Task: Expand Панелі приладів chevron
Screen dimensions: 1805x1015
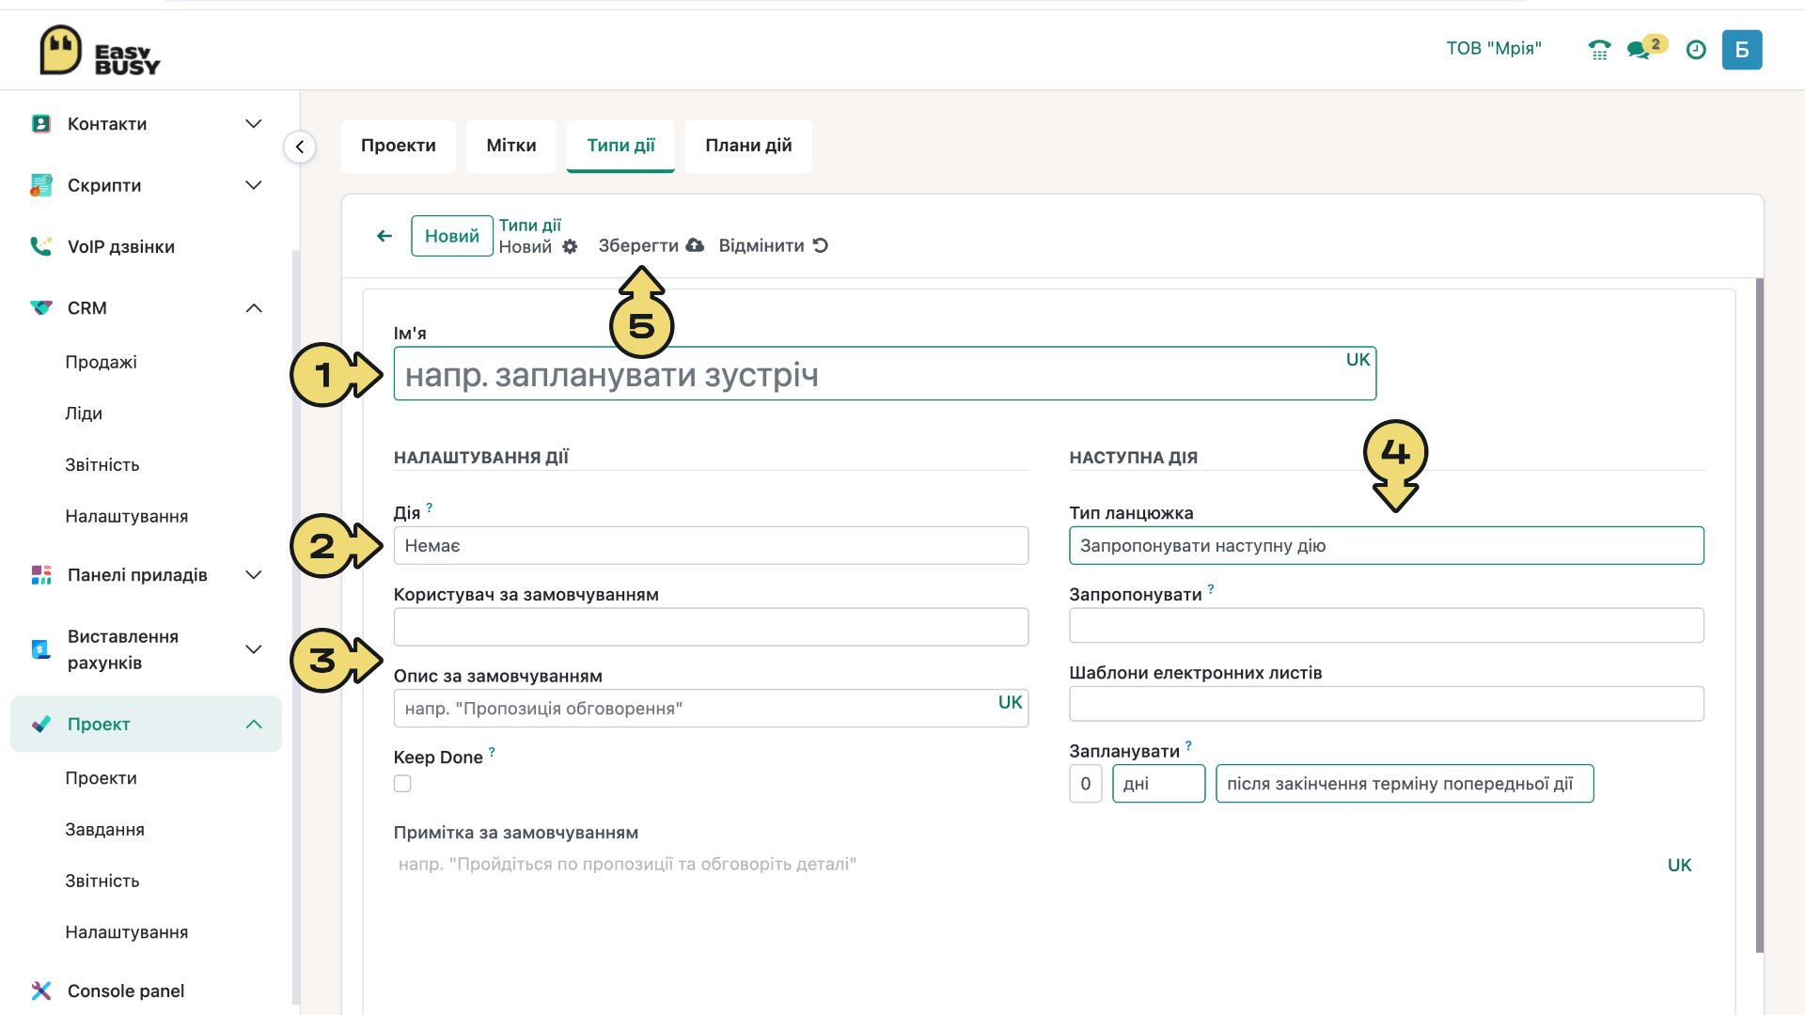Action: tap(254, 575)
